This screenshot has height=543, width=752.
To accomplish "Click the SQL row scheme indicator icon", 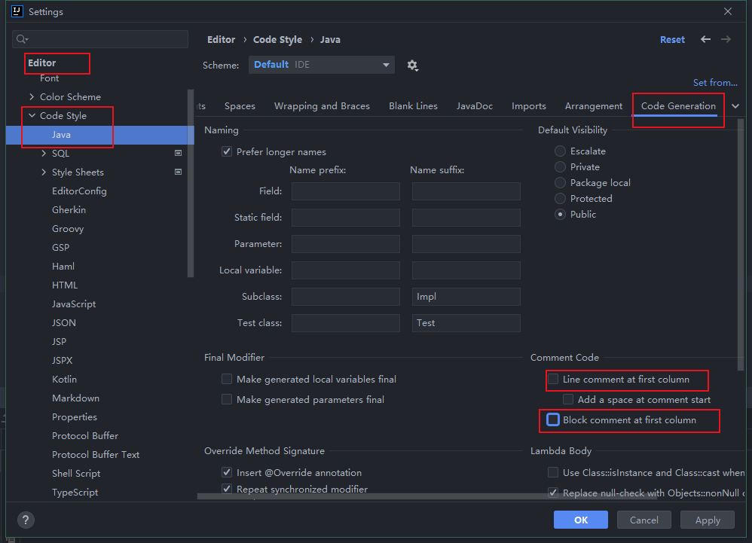I will 179,153.
